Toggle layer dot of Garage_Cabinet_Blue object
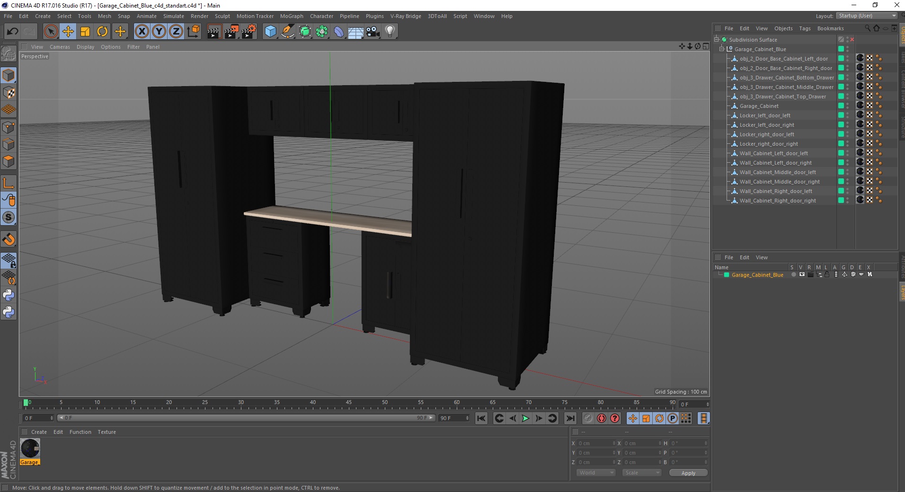 pyautogui.click(x=841, y=49)
